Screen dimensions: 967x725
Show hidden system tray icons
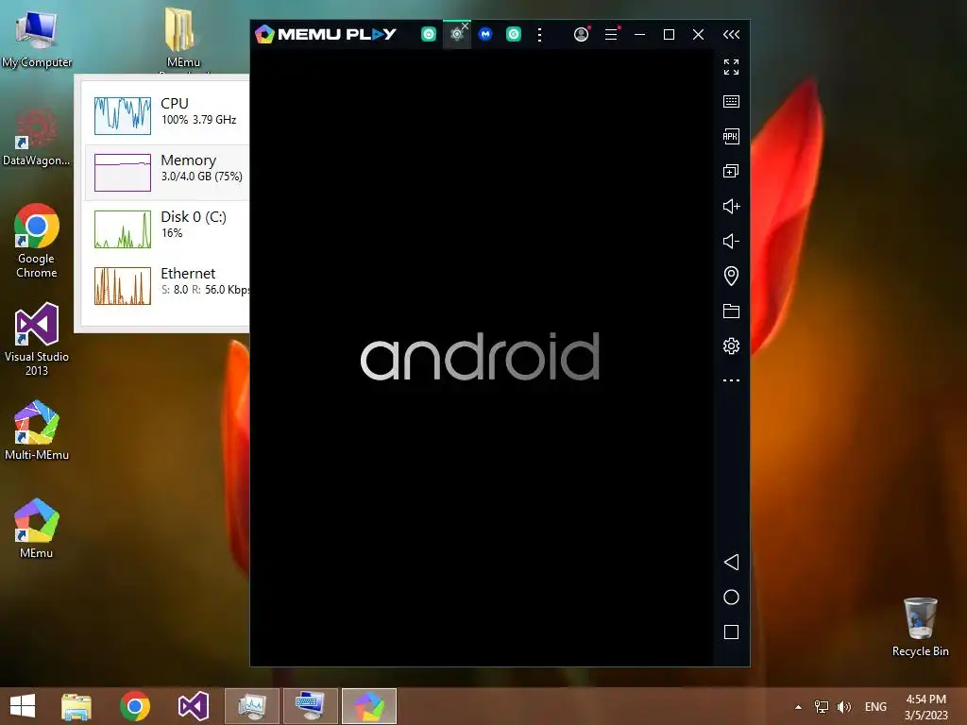[798, 706]
